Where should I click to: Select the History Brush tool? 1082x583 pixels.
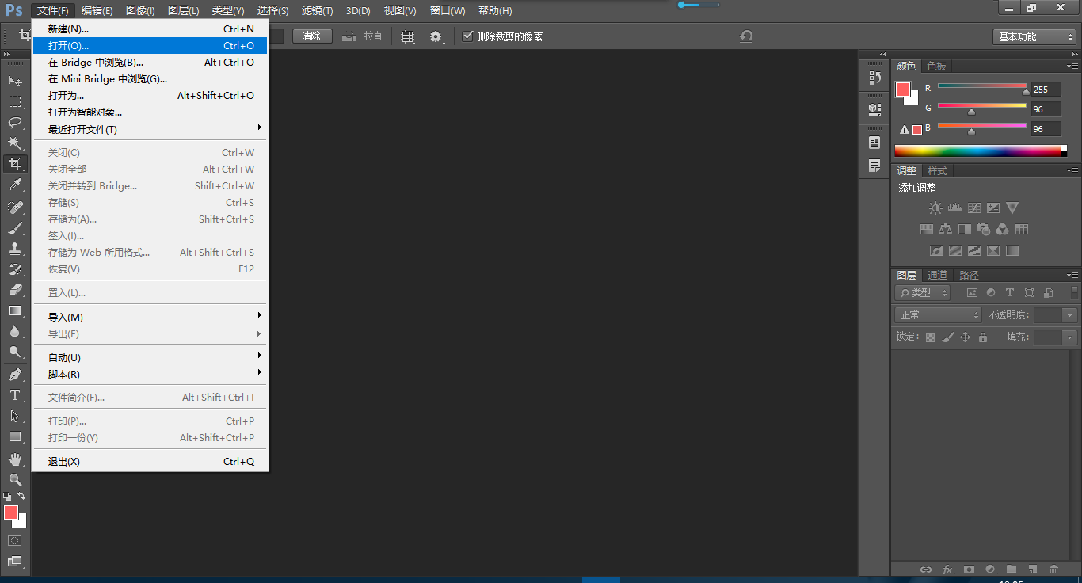click(x=15, y=269)
